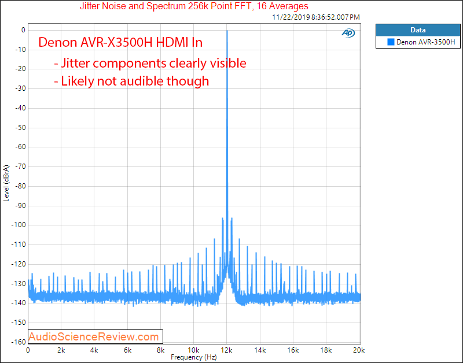Screen dimensions: 463x363
Task: Click annotation Jitter components clearly visible
Action: [150, 63]
